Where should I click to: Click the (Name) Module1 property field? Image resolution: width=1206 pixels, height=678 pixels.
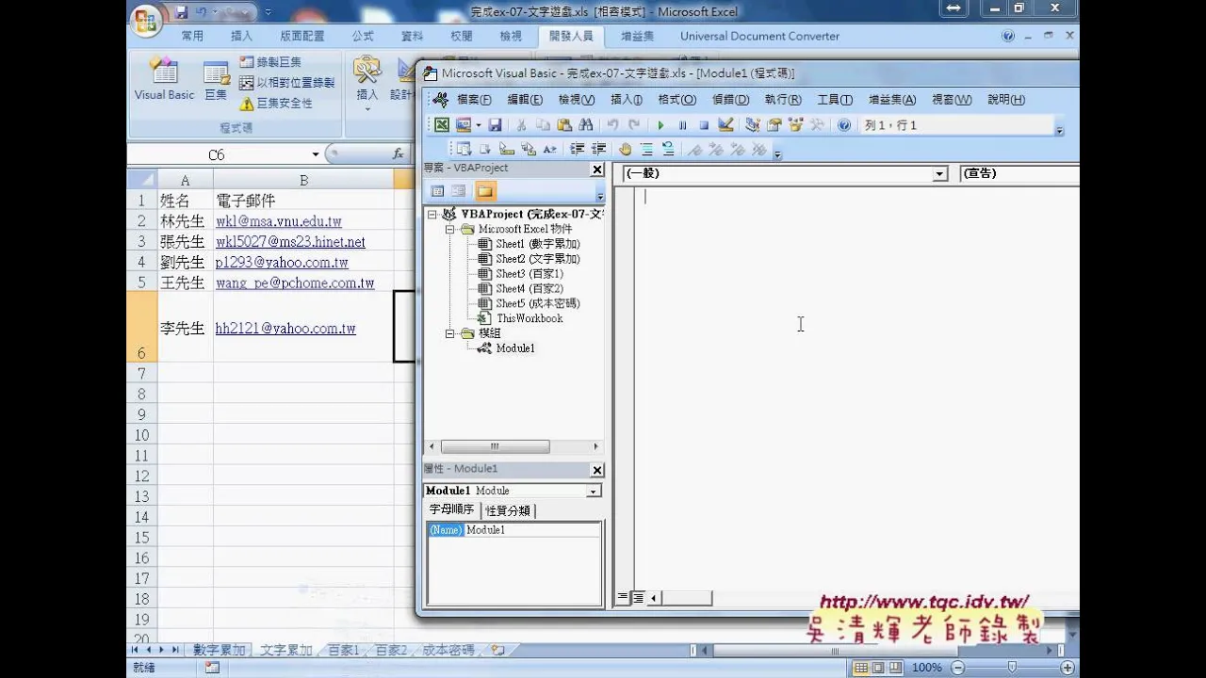[x=513, y=530]
